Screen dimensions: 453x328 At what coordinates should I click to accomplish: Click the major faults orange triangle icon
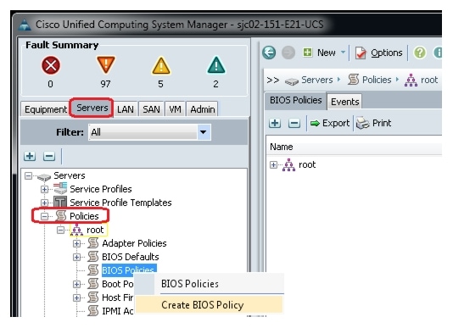pyautogui.click(x=106, y=64)
